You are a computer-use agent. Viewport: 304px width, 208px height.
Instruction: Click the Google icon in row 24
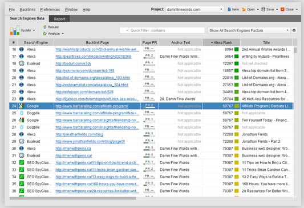pos(22,106)
